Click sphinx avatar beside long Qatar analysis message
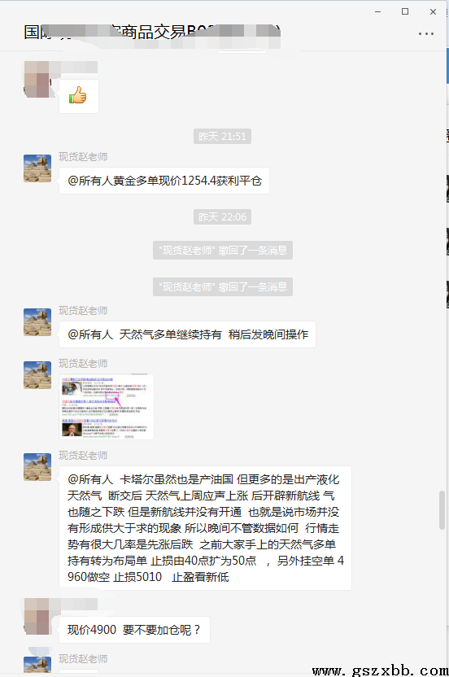449x677 pixels. tap(37, 467)
